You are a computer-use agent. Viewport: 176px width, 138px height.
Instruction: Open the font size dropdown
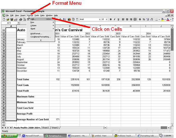[x=106, y=20]
